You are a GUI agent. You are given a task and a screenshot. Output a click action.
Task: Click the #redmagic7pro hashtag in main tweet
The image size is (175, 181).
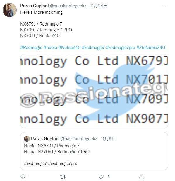click(x=121, y=48)
